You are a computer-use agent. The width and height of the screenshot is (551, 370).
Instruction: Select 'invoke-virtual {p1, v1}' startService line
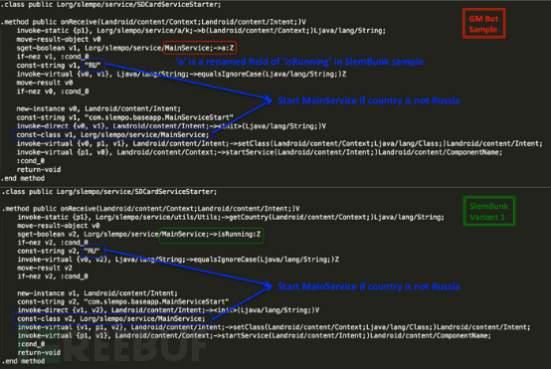[254, 335]
